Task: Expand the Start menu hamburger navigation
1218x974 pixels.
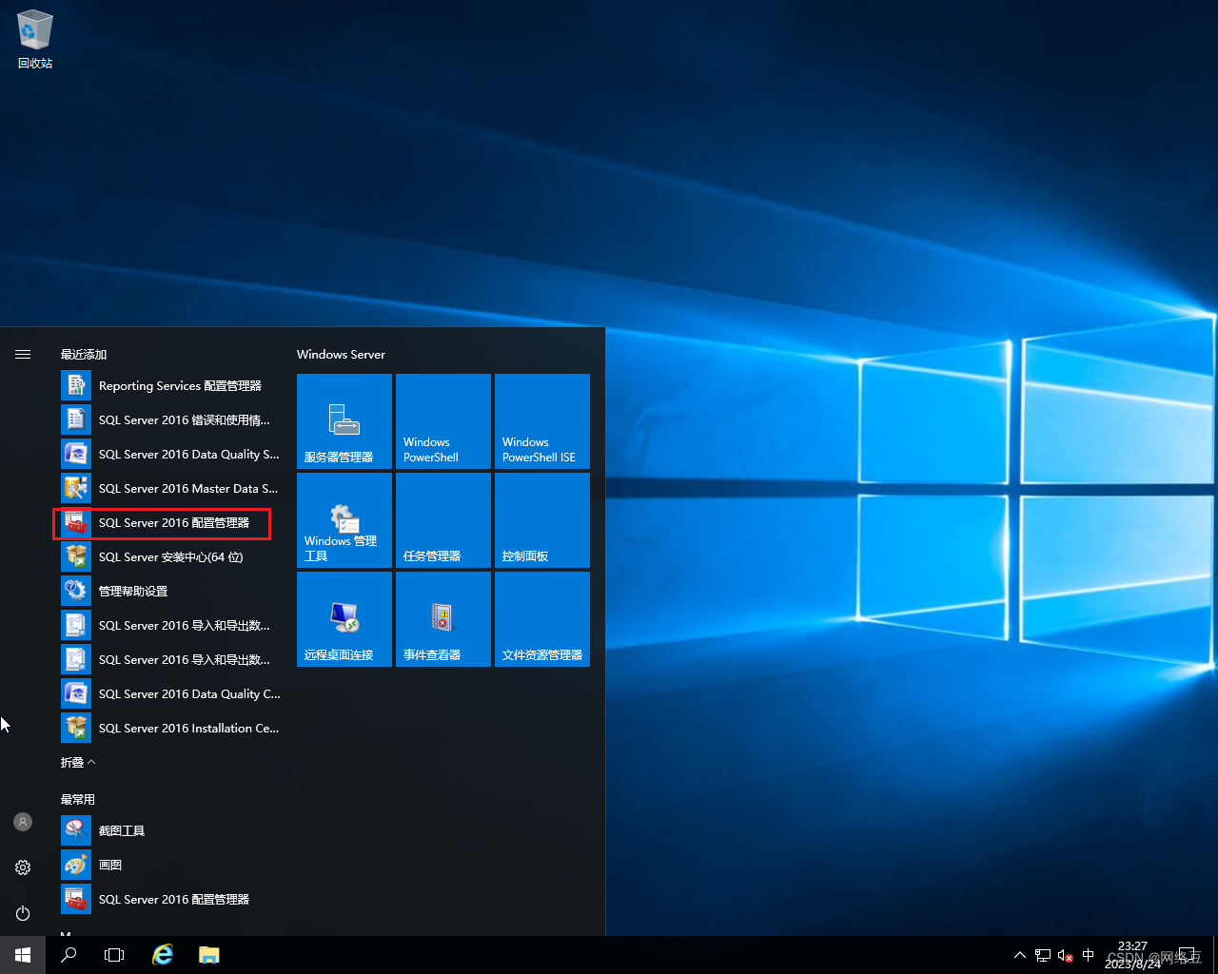Action: (23, 355)
